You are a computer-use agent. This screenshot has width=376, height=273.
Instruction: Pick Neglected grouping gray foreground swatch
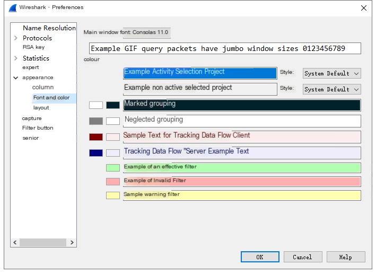[96, 121]
